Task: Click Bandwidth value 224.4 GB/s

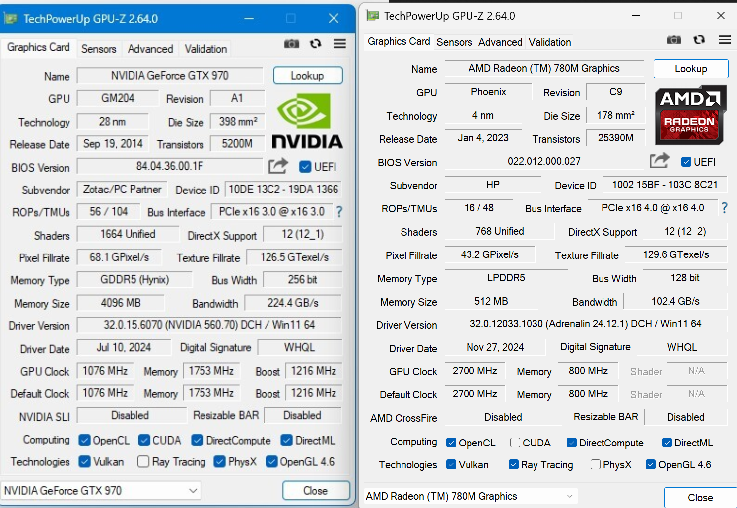Action: pyautogui.click(x=293, y=303)
